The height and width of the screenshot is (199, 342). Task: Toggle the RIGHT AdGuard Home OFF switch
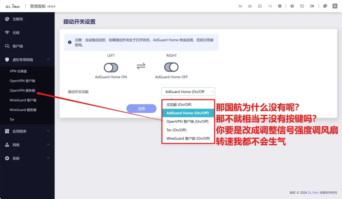pyautogui.click(x=171, y=67)
